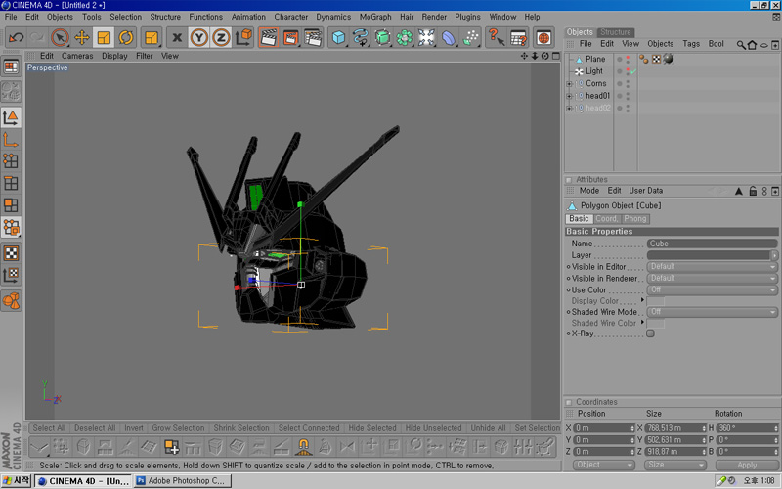782x489 pixels.
Task: Toggle visibility dots of Plane object
Action: [628, 59]
